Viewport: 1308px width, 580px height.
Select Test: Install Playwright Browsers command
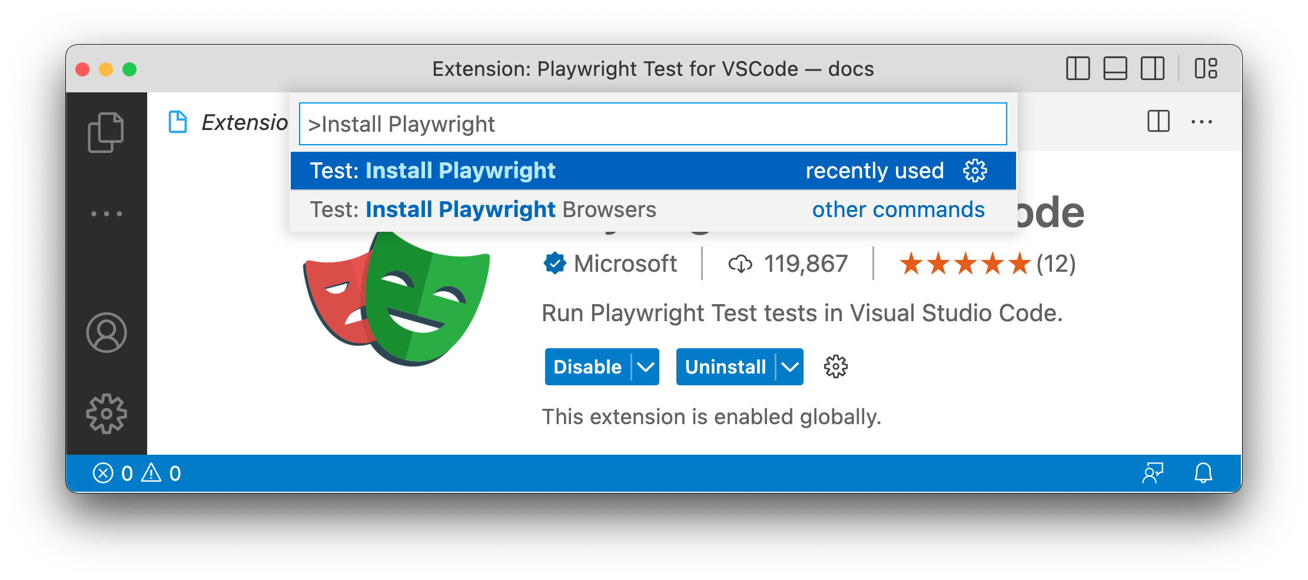point(482,209)
